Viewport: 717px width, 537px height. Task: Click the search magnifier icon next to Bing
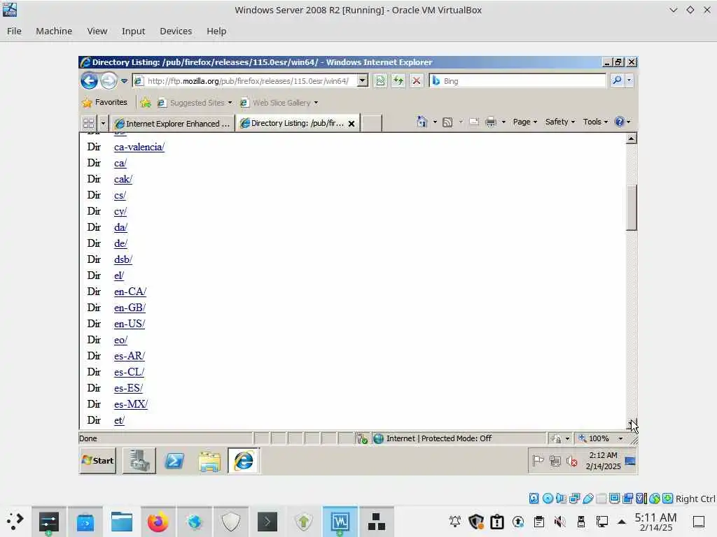[x=617, y=80]
